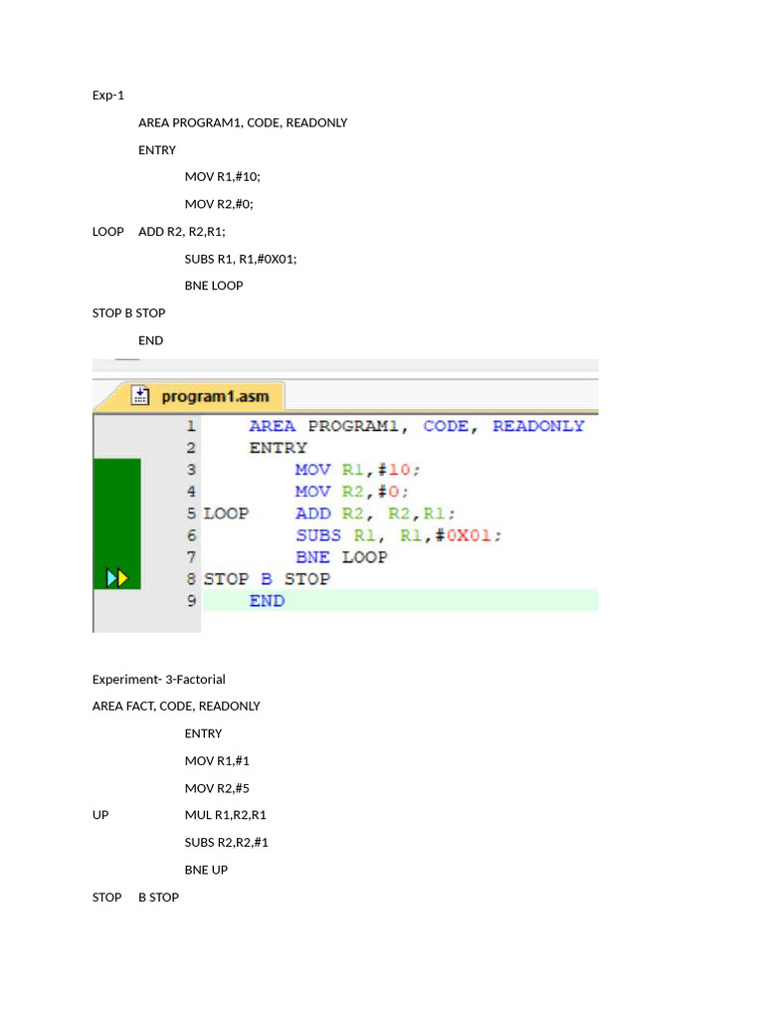The image size is (764, 1019).
Task: Click the 'ADD R2, R2,R1;' document line
Action: (x=181, y=231)
